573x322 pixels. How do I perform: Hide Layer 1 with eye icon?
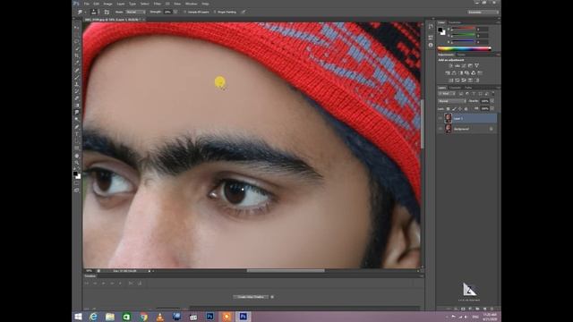coord(440,118)
